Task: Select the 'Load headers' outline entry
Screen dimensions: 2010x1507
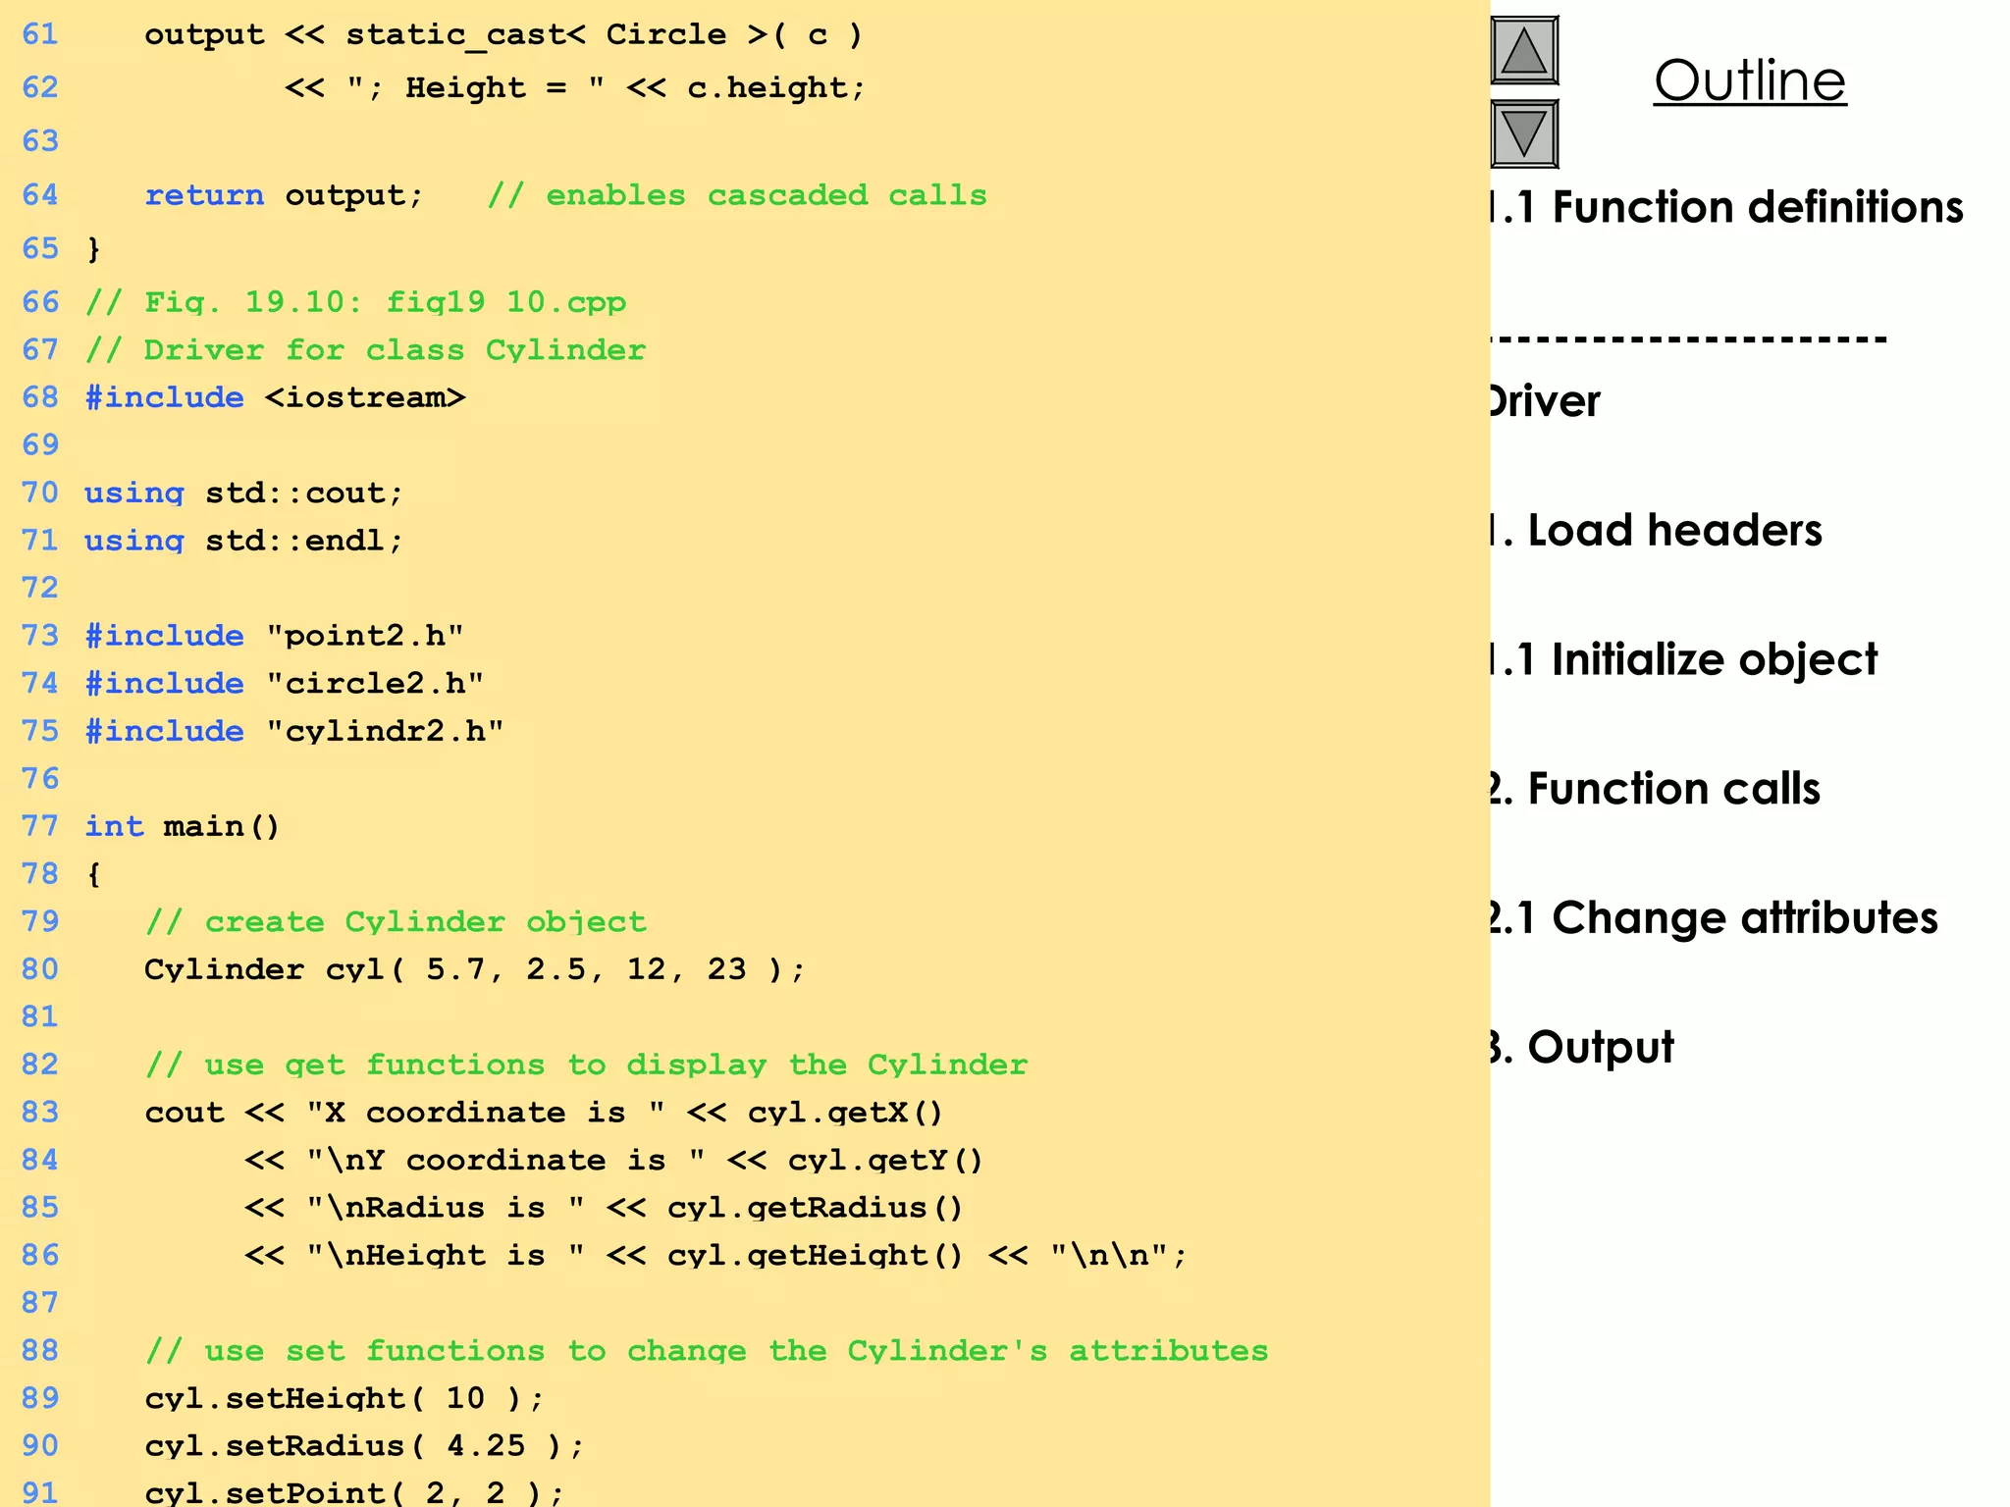Action: 1657,530
